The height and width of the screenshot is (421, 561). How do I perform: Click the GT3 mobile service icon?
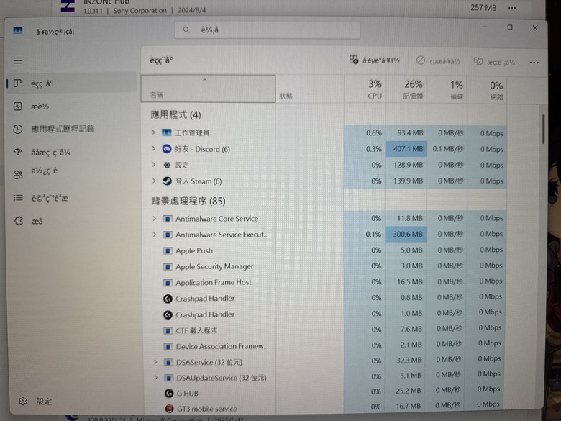point(169,409)
